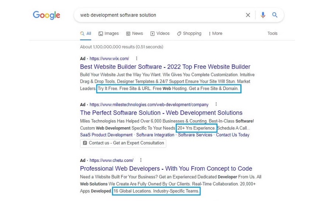Screen dimensions: 336x208
Task: Click Miles Technologies Has Helped Over 6,000 text
Action: (121, 121)
